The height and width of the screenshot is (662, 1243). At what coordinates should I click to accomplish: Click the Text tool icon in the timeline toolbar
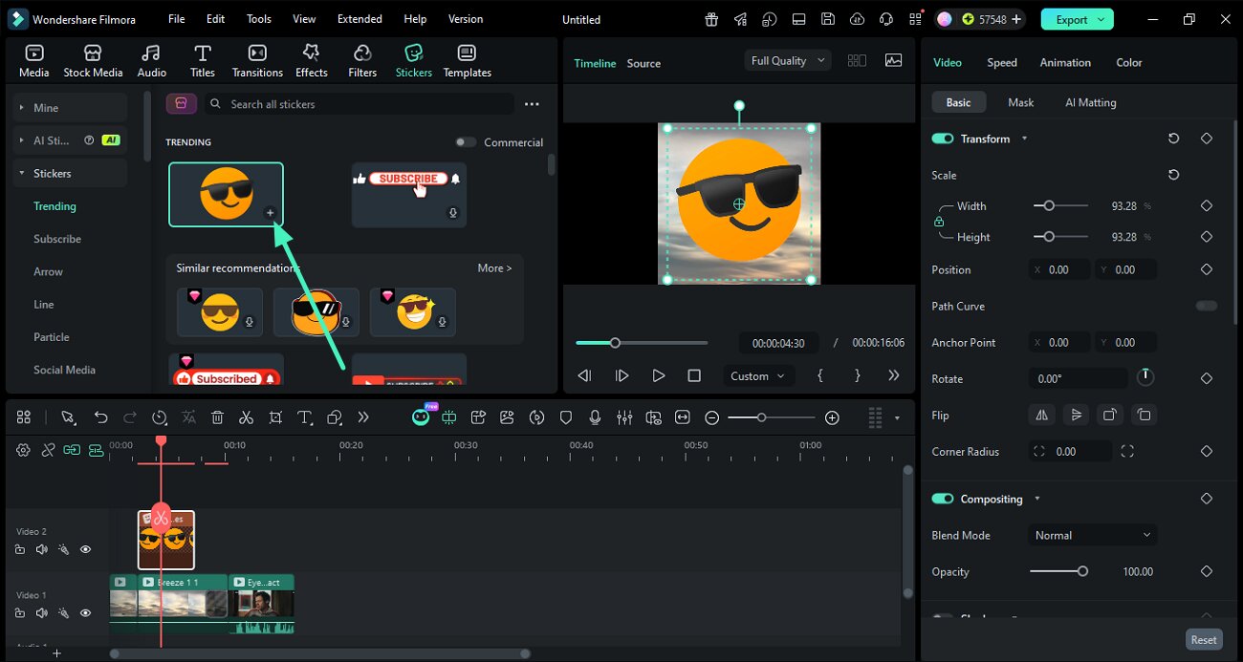tap(305, 417)
